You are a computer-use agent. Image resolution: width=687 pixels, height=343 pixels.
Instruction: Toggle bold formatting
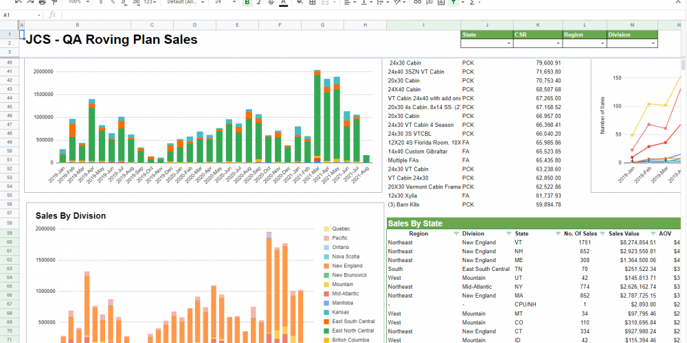click(x=247, y=2)
